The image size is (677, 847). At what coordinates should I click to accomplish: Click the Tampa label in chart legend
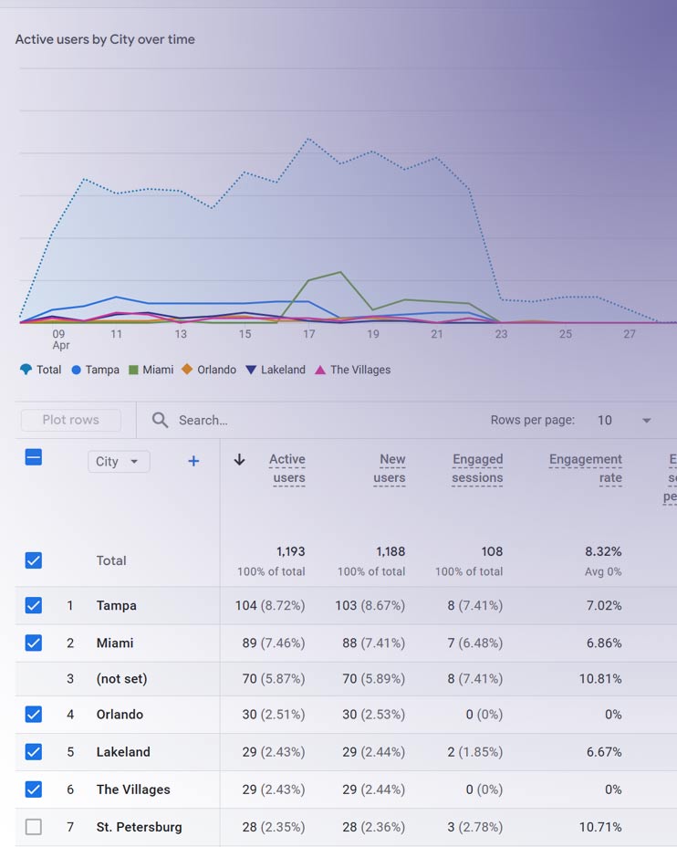(102, 370)
